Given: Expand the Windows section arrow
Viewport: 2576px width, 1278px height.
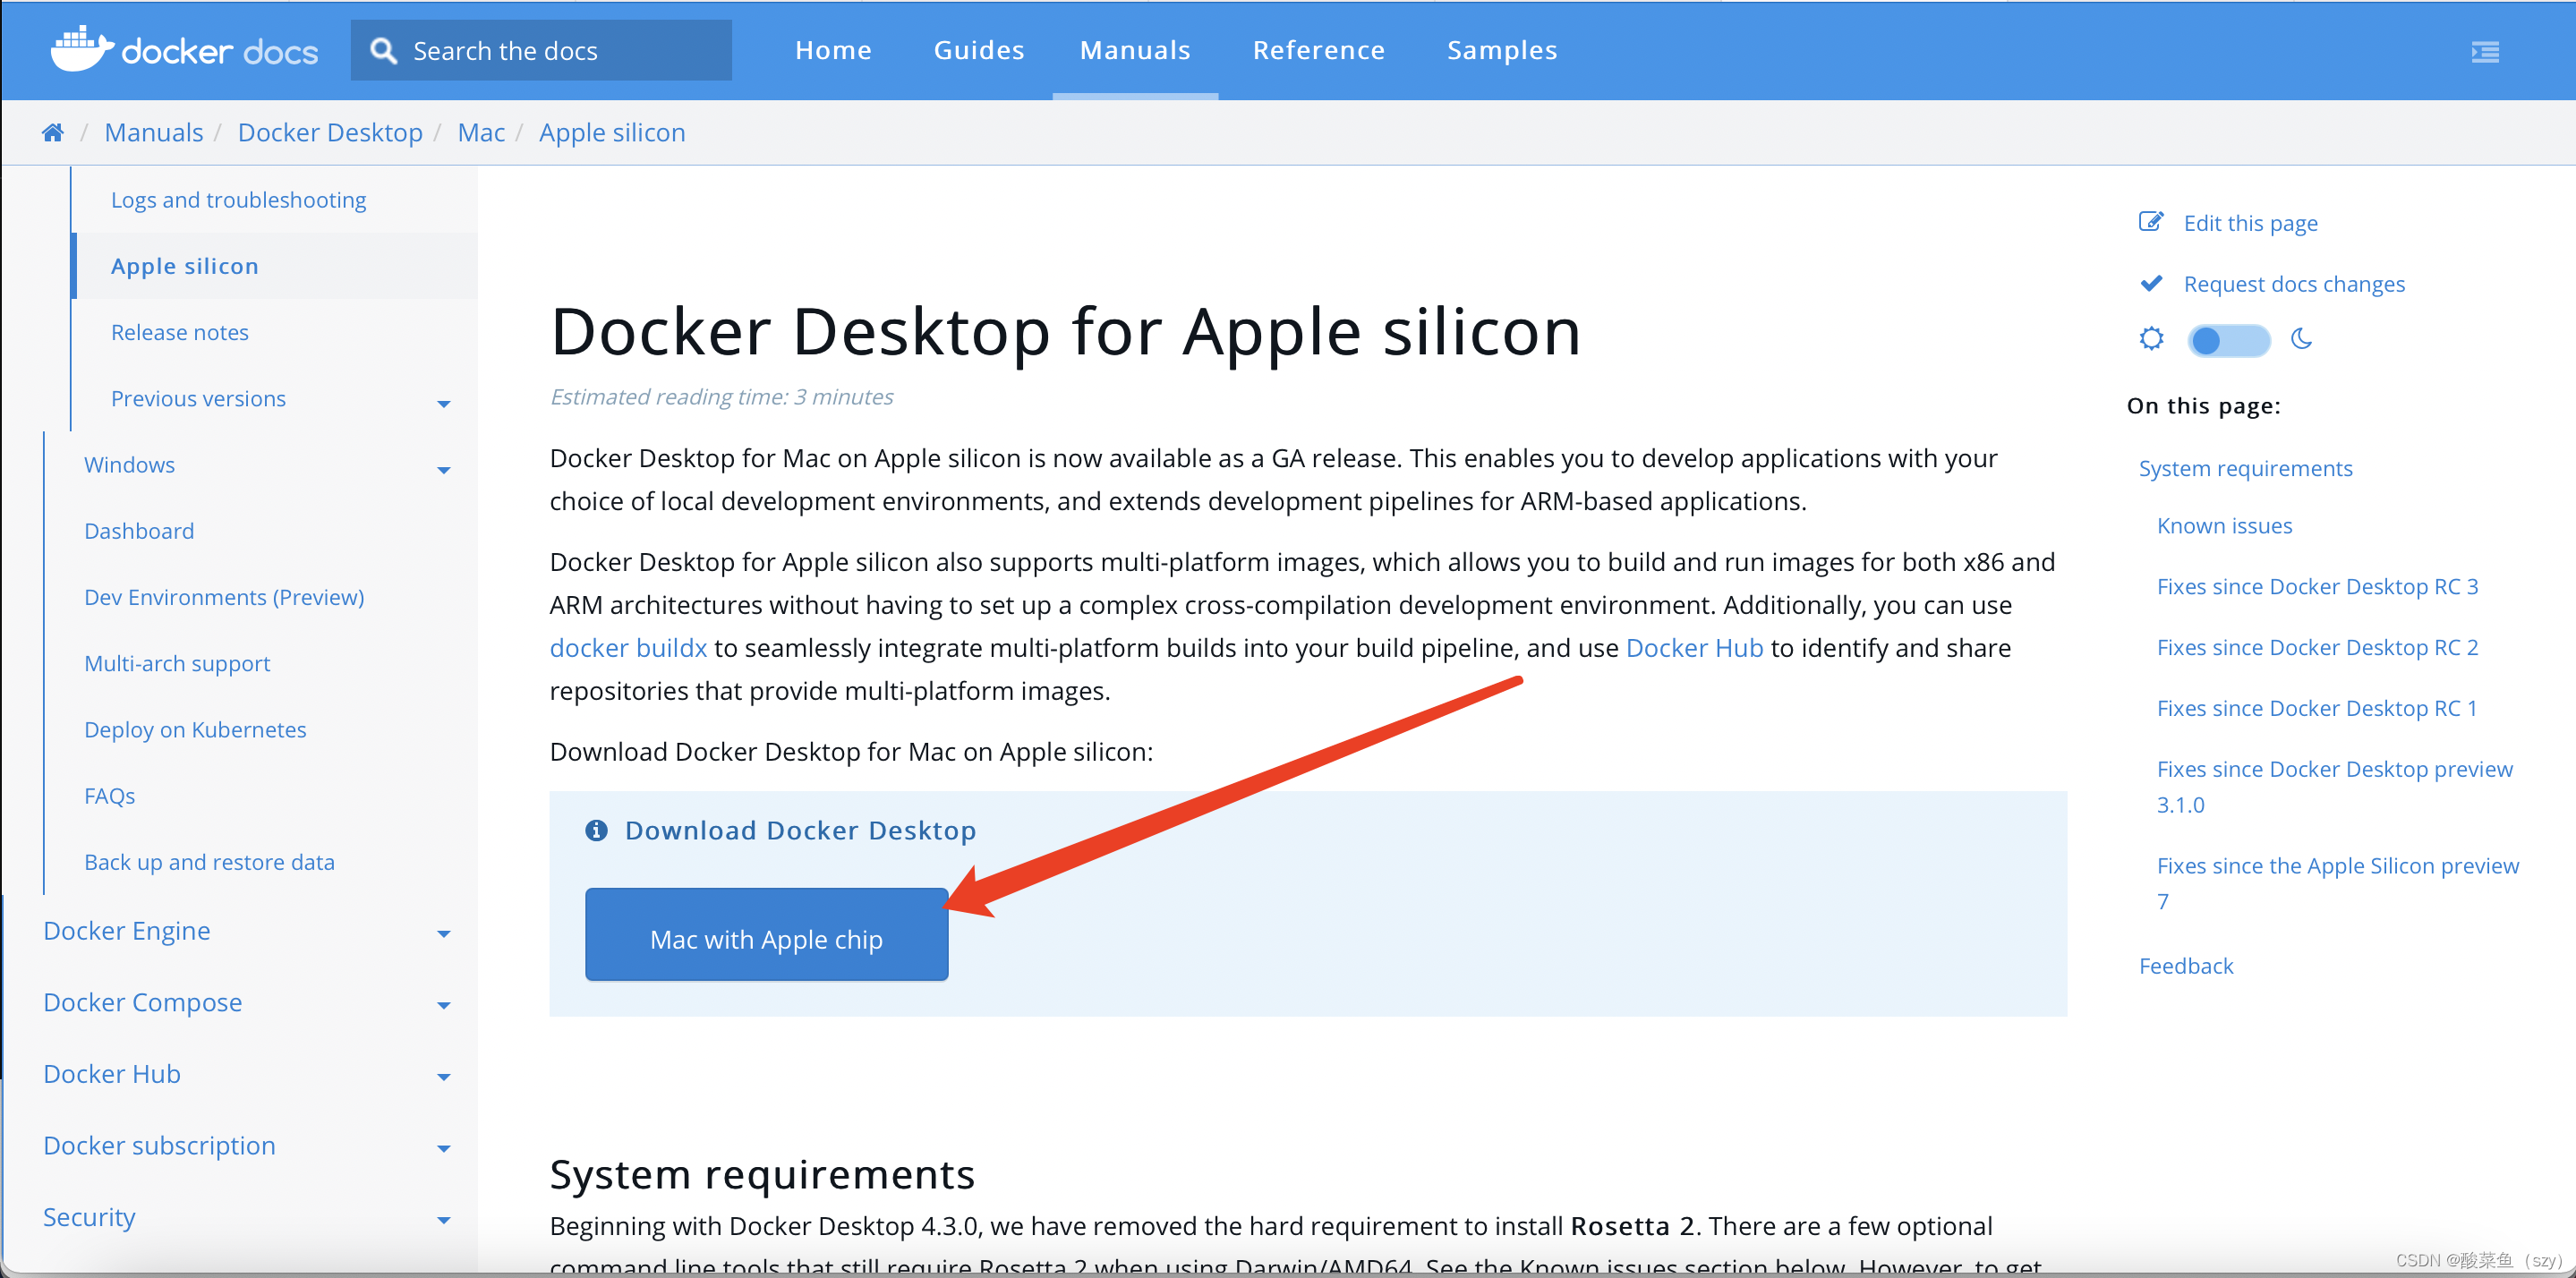Looking at the screenshot, I should [444, 469].
